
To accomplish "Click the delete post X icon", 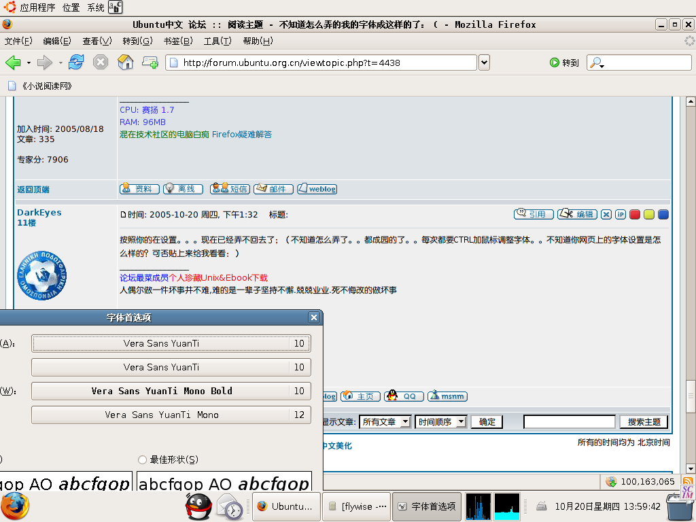I will pos(606,214).
